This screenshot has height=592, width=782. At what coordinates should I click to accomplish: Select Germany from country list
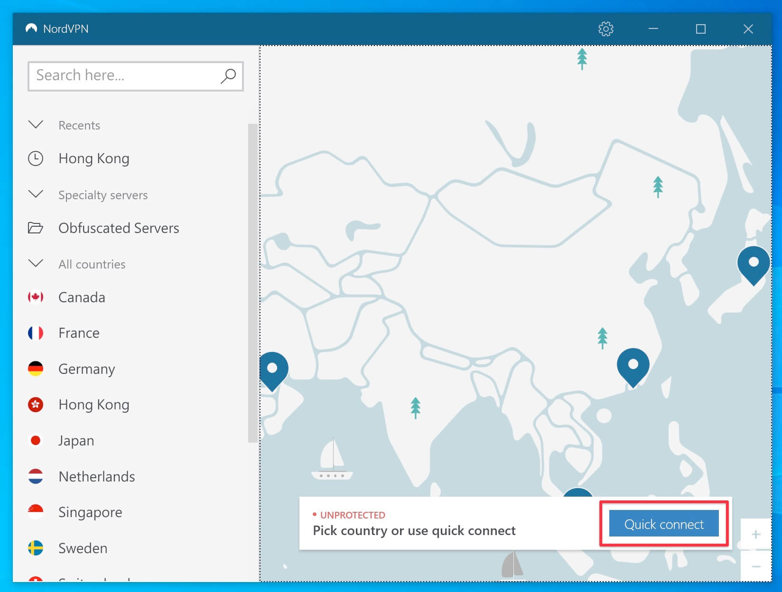click(86, 369)
